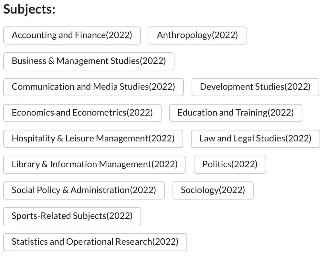
Task: Open Hospitality & Leisure Management subject
Action: pyautogui.click(x=93, y=139)
